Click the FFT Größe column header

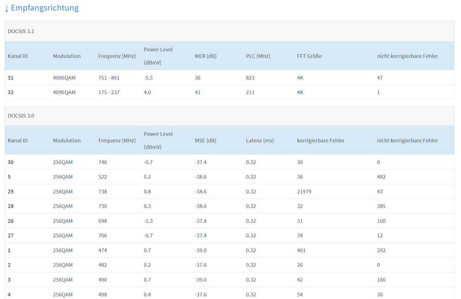(309, 56)
